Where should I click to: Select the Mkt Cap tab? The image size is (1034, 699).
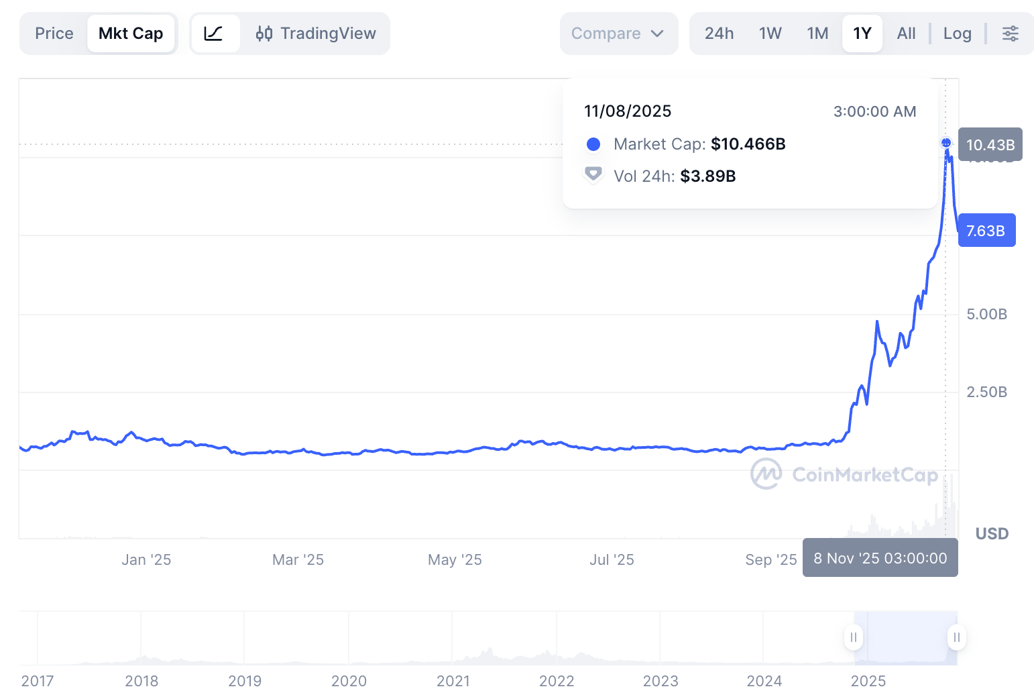point(131,34)
